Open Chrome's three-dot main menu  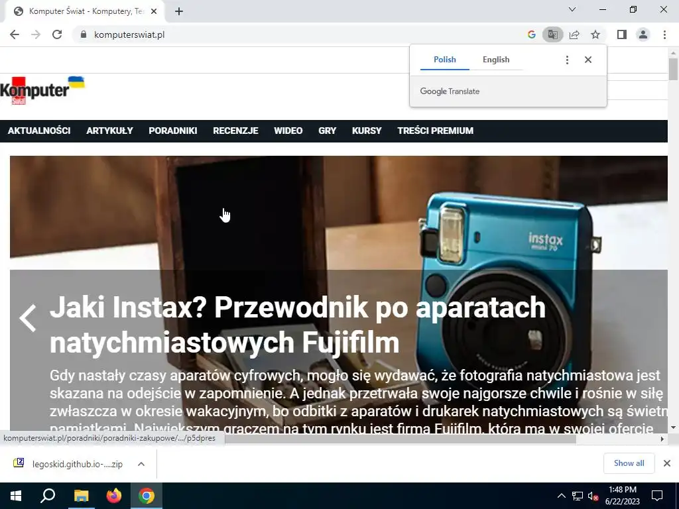tap(664, 34)
